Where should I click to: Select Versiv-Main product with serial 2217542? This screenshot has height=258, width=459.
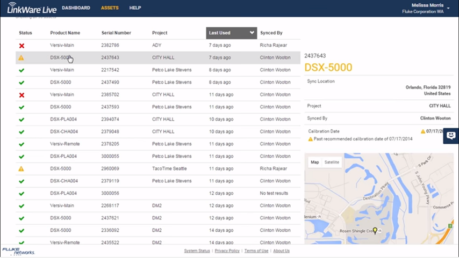62,70
